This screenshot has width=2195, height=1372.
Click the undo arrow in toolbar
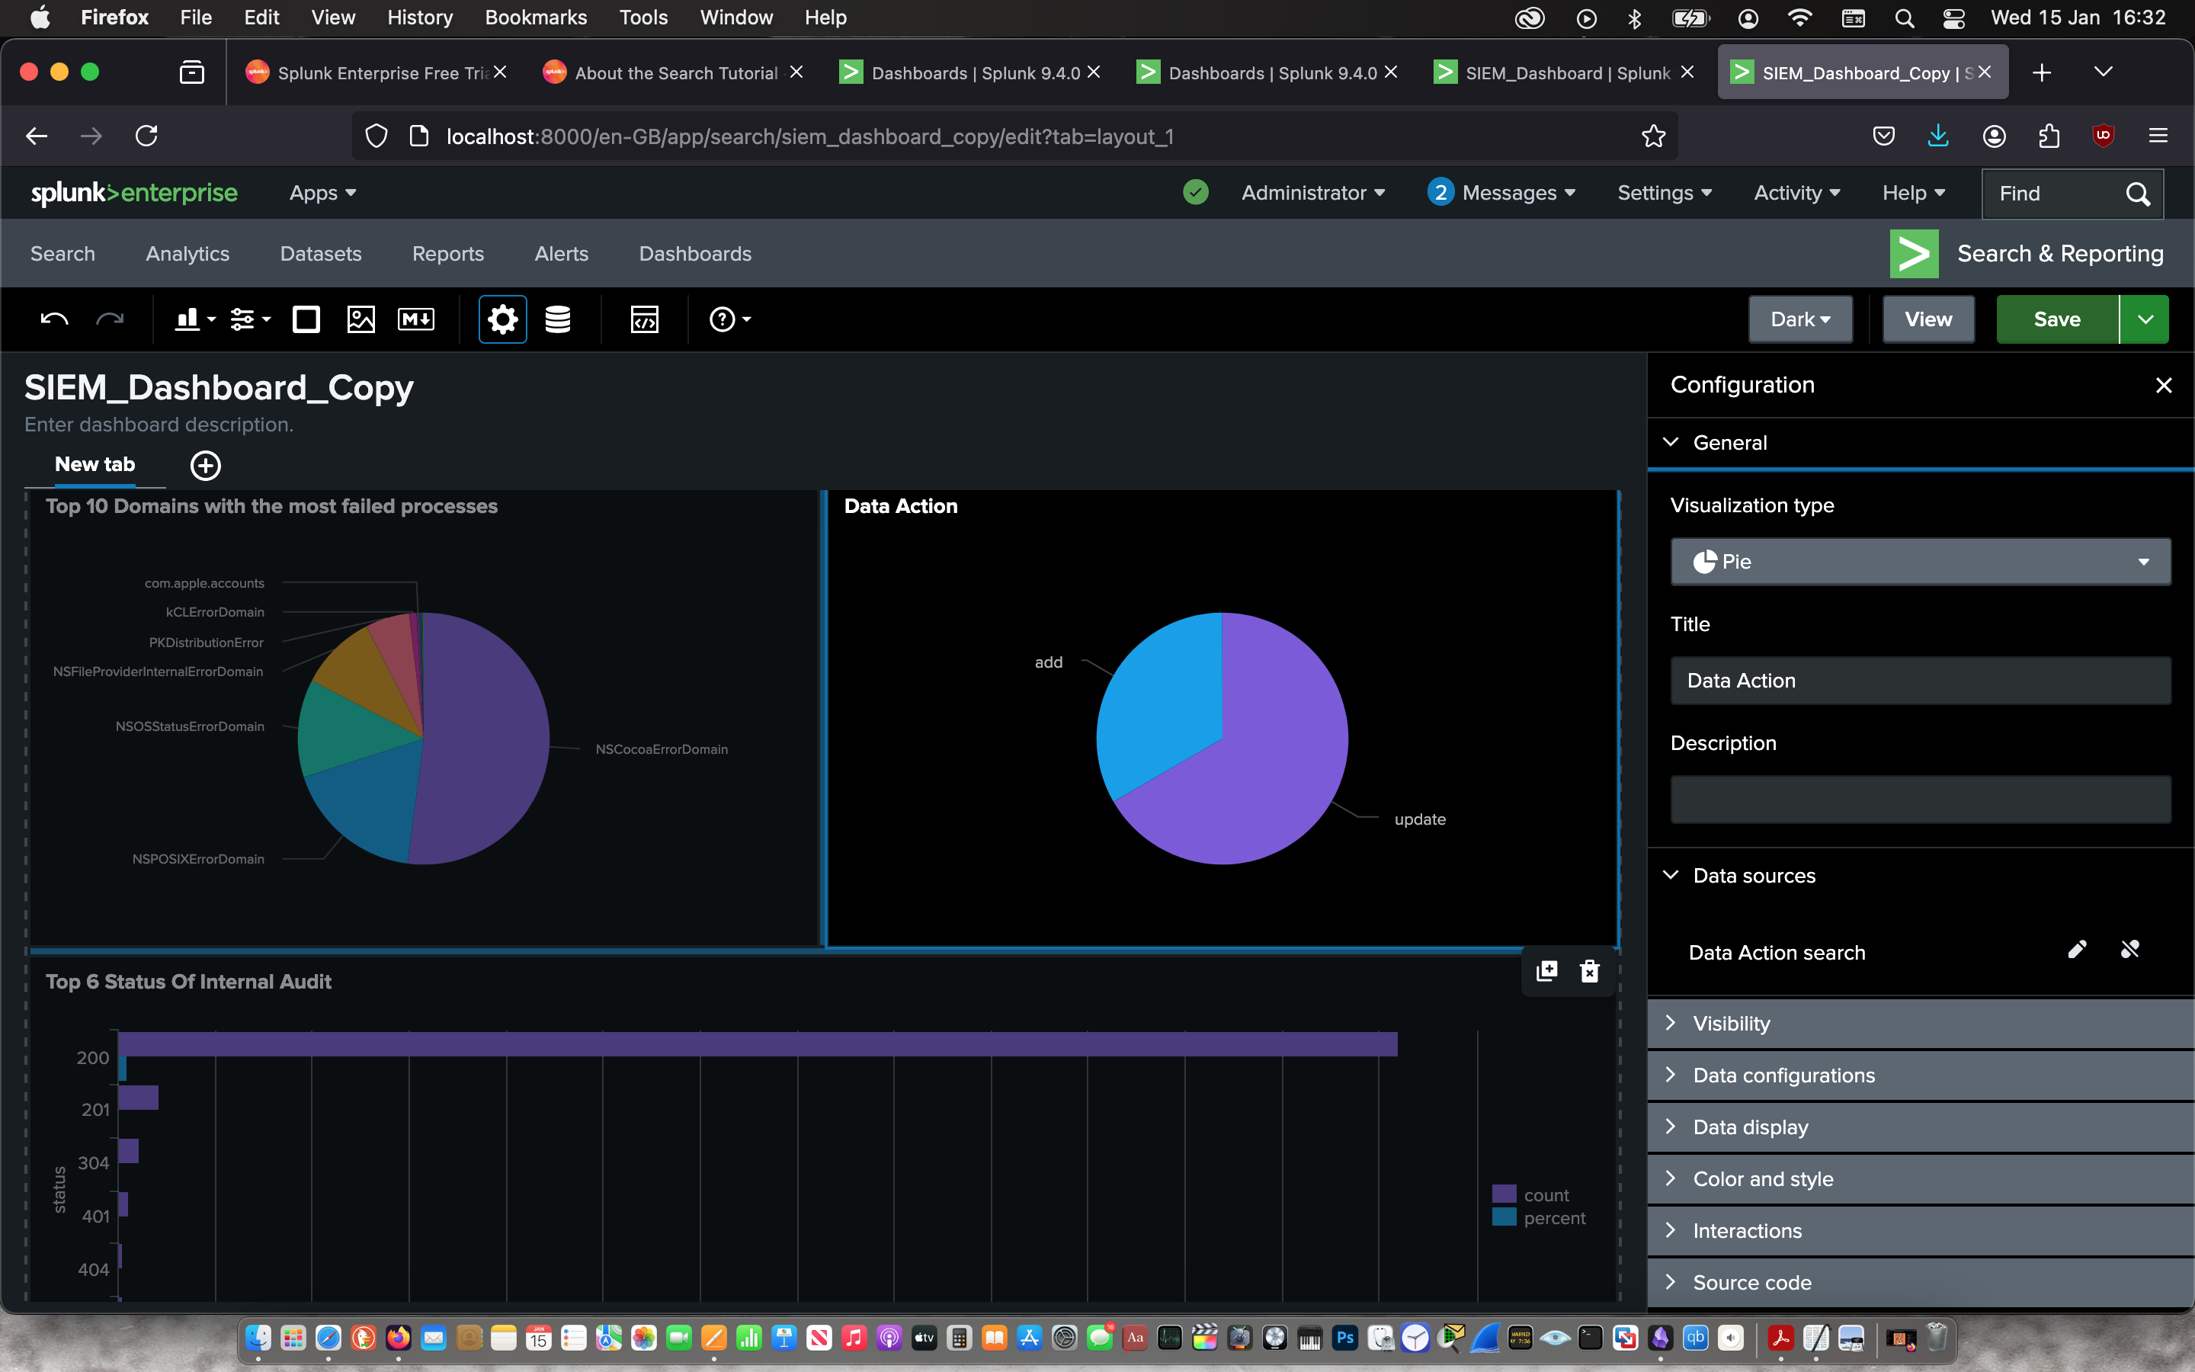coord(53,319)
